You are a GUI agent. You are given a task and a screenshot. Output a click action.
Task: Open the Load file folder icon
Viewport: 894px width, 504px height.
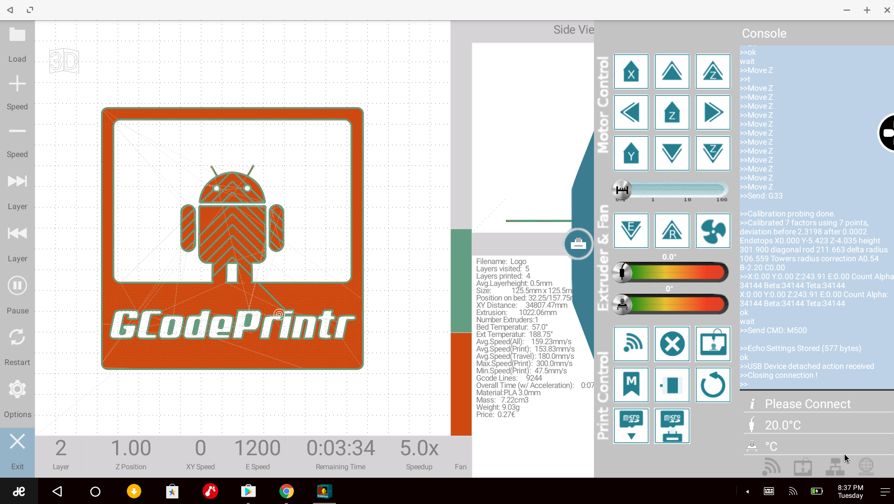pos(17,35)
